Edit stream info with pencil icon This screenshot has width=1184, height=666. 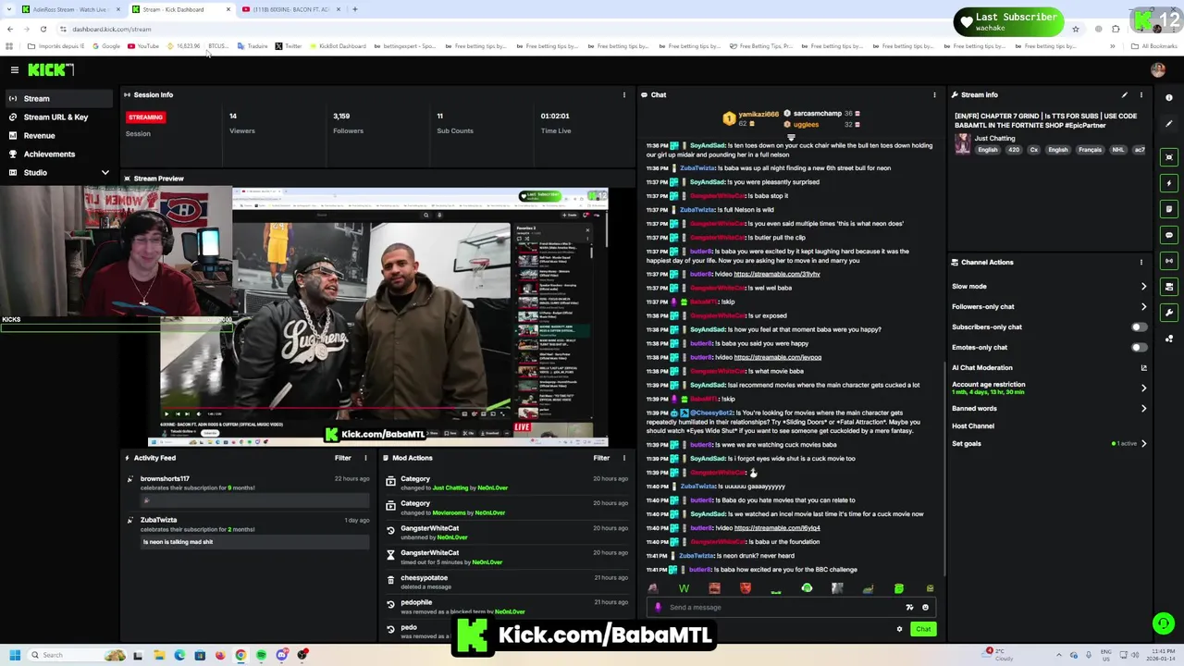[x=1124, y=94]
